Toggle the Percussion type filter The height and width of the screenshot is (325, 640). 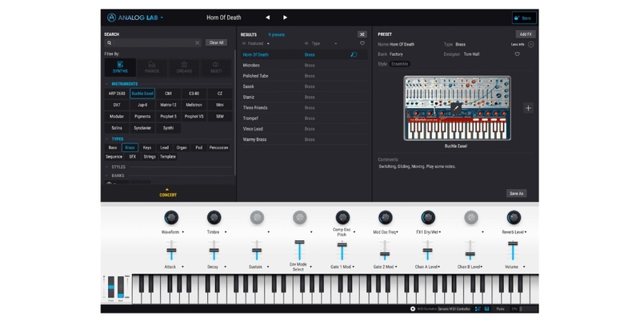(218, 147)
